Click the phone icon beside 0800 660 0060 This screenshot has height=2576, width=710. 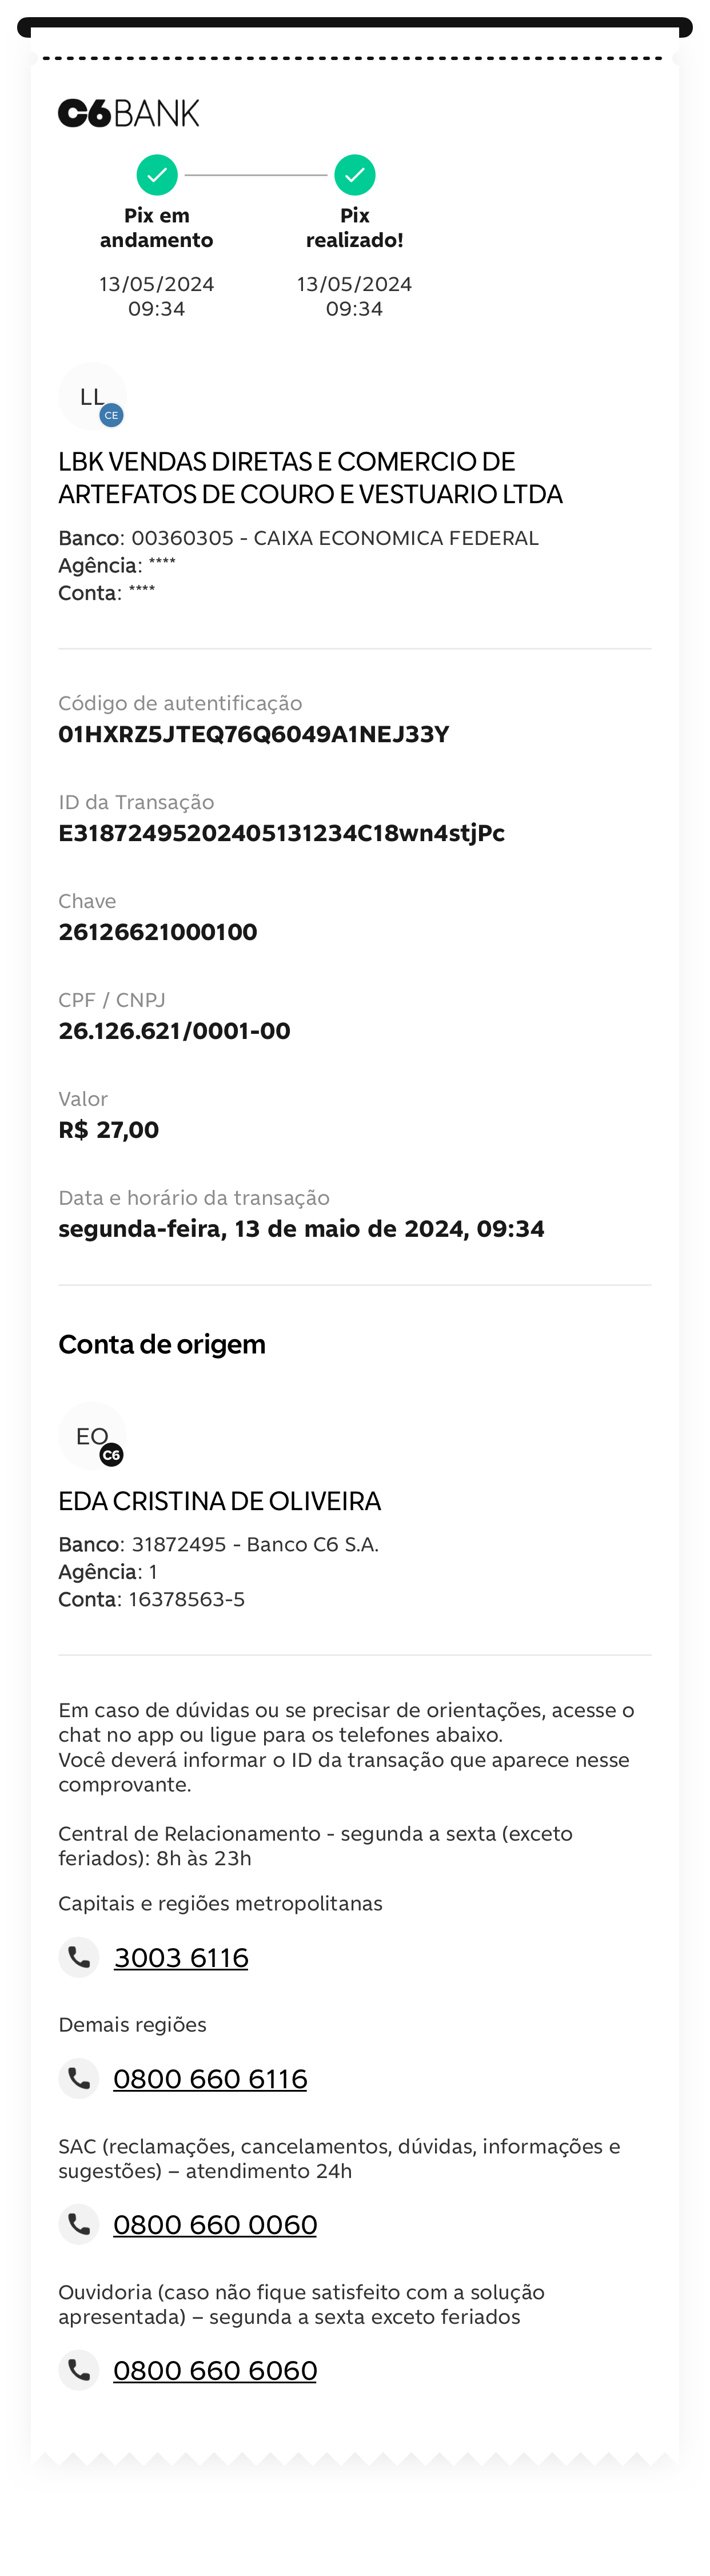[79, 2224]
